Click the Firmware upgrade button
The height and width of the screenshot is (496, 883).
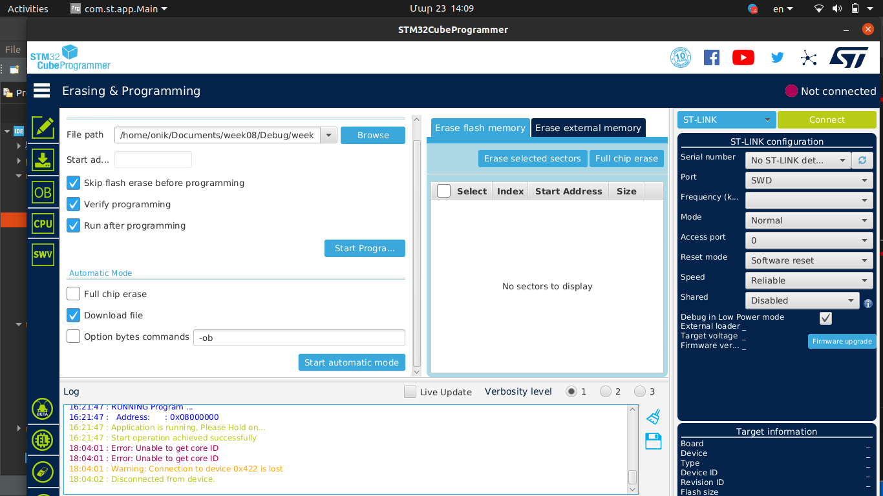pos(842,341)
